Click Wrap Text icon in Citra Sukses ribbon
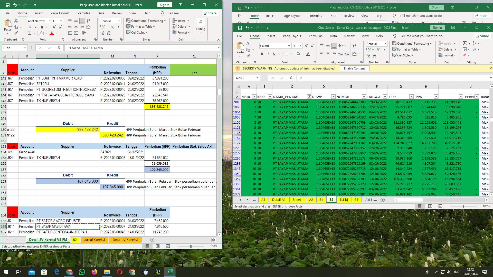The image size is (493, 277). (354, 45)
